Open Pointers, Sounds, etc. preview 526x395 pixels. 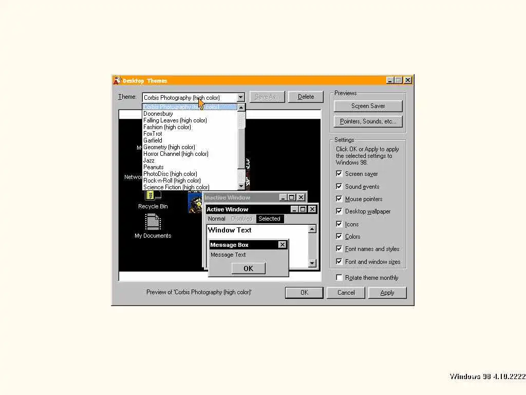coord(368,121)
